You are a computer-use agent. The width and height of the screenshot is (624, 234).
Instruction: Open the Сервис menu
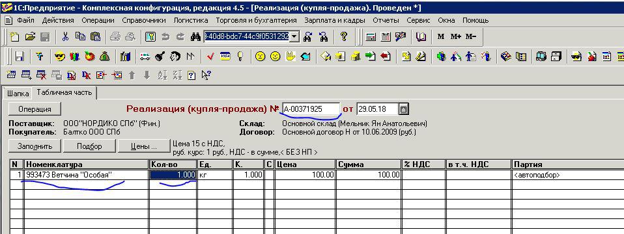point(419,20)
